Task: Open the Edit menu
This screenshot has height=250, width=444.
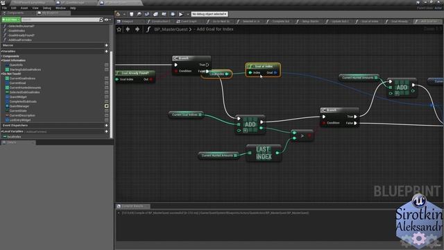Action: (14, 8)
